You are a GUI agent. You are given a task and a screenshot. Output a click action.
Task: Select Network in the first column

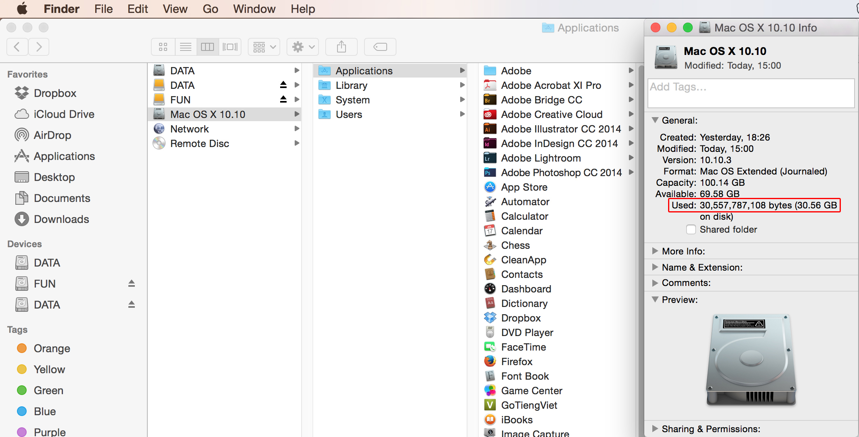[225, 129]
